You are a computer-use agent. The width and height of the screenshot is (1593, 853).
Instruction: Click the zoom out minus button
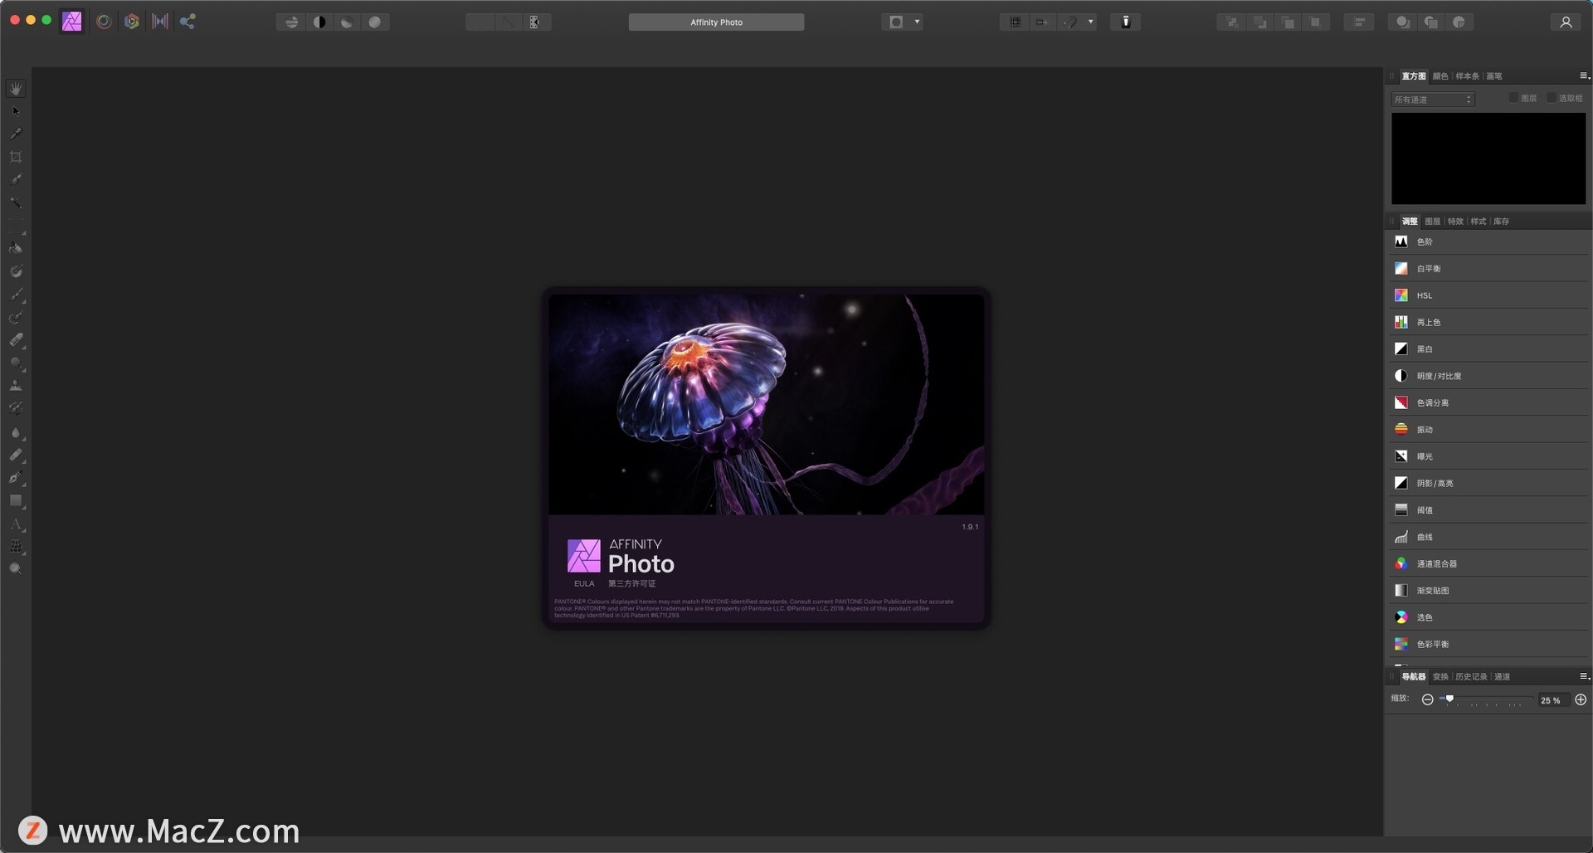(x=1427, y=700)
